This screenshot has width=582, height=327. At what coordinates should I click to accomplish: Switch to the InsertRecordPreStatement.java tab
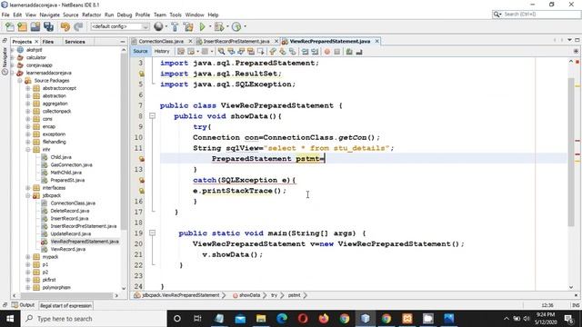236,41
